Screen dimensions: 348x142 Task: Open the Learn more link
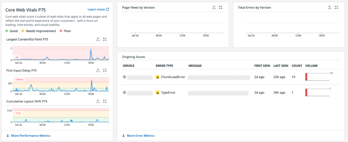click(x=98, y=9)
